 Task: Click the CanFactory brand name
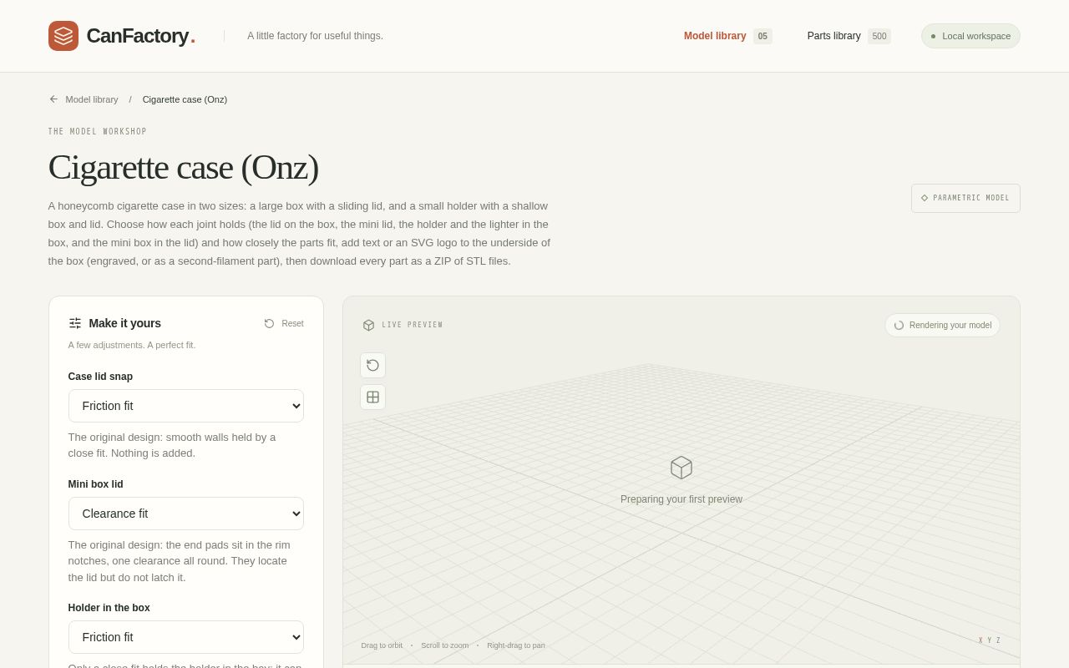(x=138, y=36)
